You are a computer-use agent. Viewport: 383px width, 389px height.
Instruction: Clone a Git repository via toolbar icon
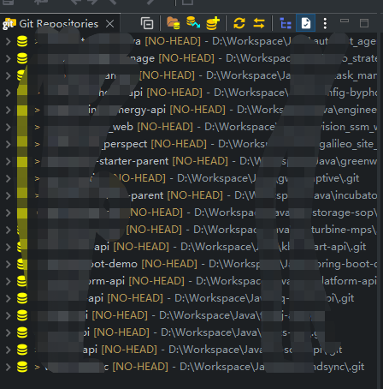pyautogui.click(x=193, y=22)
